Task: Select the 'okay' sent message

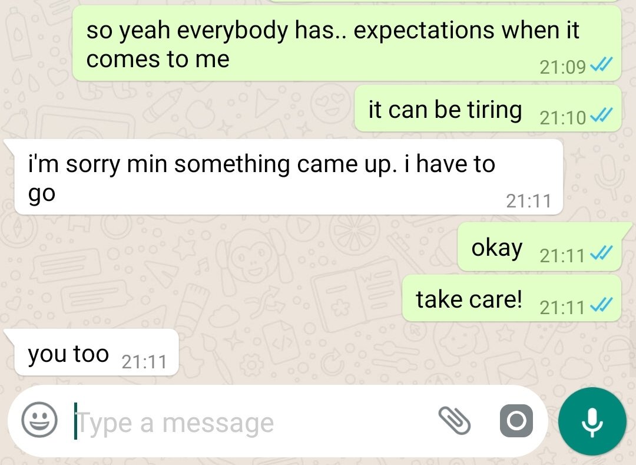Action: click(539, 246)
